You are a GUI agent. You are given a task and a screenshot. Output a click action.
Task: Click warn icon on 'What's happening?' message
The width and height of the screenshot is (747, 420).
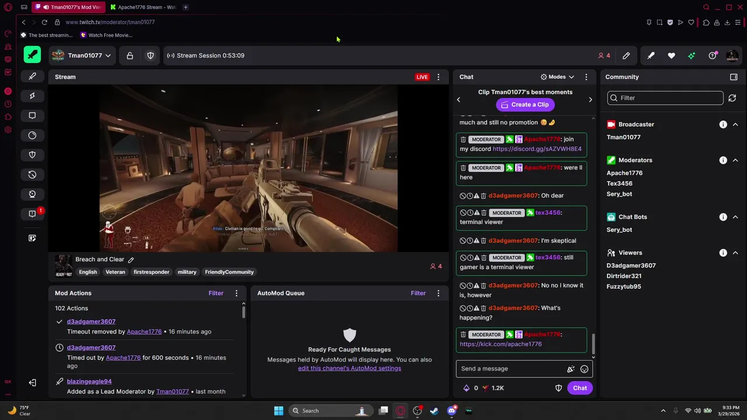pos(476,308)
